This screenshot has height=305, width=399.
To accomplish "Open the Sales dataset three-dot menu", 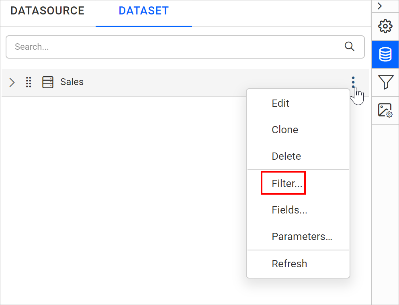I will 353,82.
